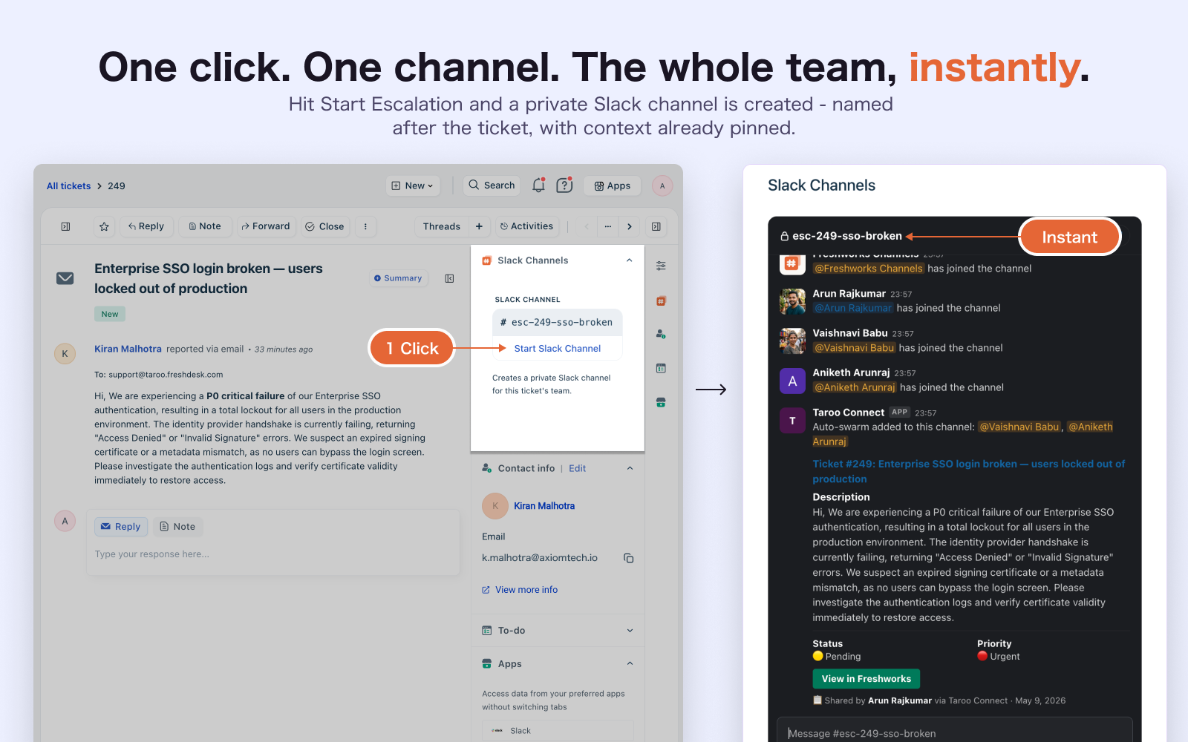Expand the To-do section
Viewport: 1188px width, 742px height.
tap(630, 631)
